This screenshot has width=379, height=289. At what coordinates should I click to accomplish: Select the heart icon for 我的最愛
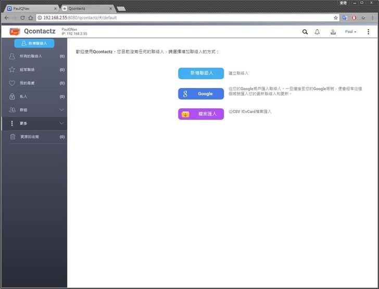coord(12,83)
